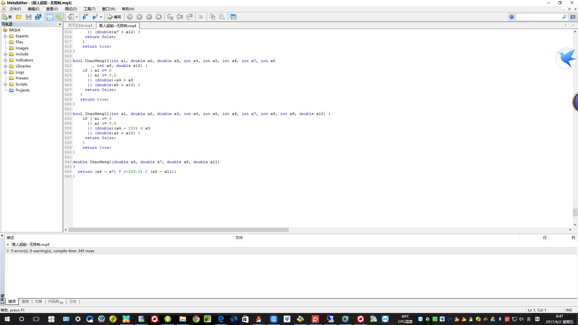Open Microsoft Edge from the taskbar

[221, 319]
